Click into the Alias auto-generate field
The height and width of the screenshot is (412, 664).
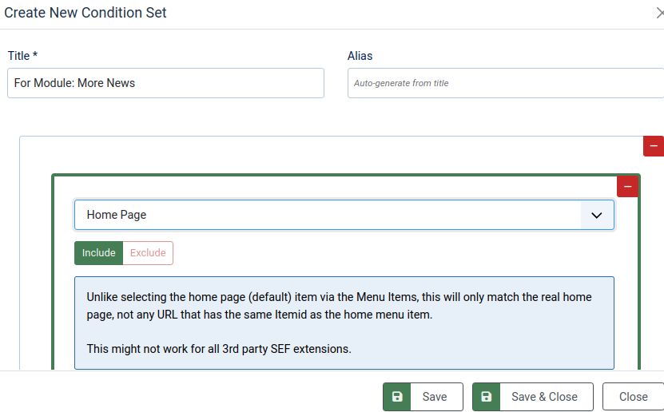tap(505, 83)
